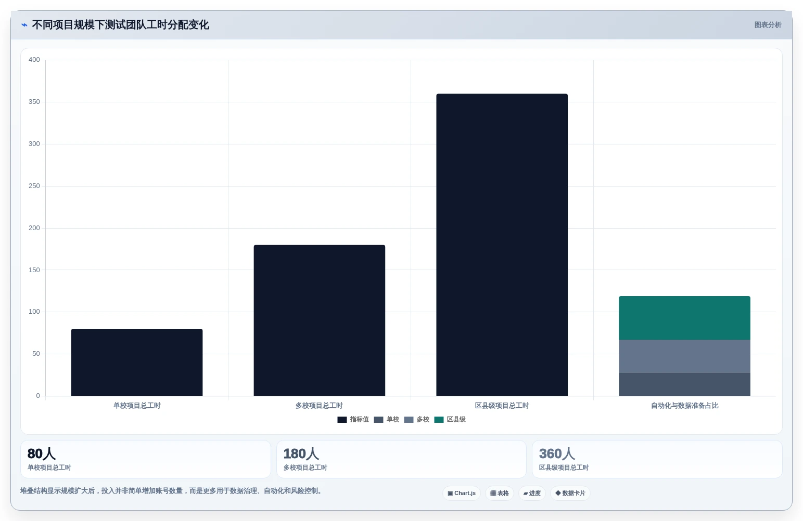Click the light gray 多校 stacked segment

coord(684,356)
